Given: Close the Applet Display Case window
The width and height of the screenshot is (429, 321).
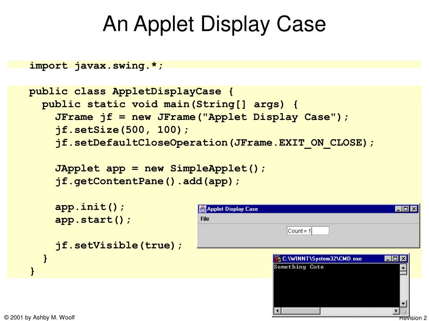Looking at the screenshot, I should (x=414, y=209).
